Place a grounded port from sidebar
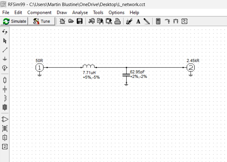 pyautogui.click(x=5, y=68)
